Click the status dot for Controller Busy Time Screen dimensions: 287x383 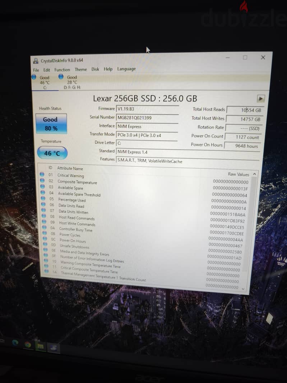pos(45,227)
